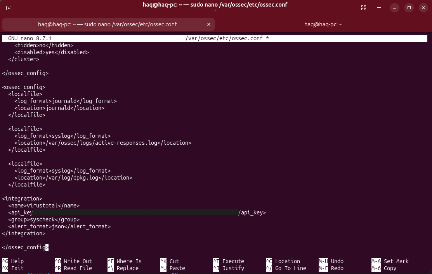Click the ^G Help shortcut
This screenshot has height=274, width=432.
coord(13,261)
